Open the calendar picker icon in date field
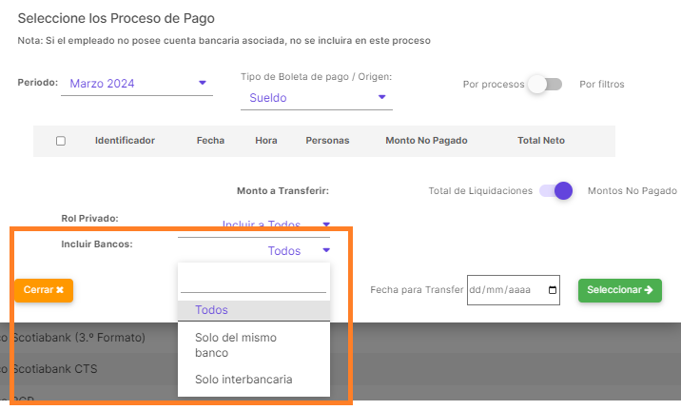The height and width of the screenshot is (410, 681). pyautogui.click(x=554, y=290)
